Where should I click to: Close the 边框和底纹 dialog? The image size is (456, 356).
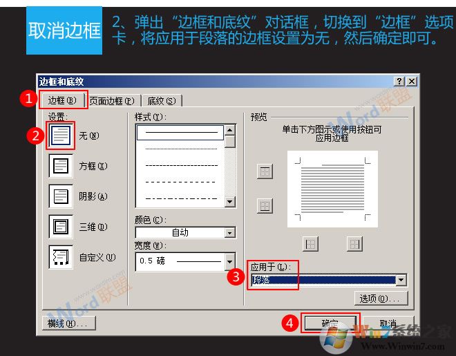[412, 81]
